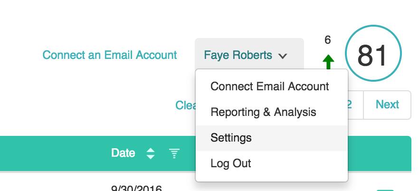Viewport: 419px width, 191px height.
Task: Open Reporting & Analysis from the menu
Action: pyautogui.click(x=263, y=112)
